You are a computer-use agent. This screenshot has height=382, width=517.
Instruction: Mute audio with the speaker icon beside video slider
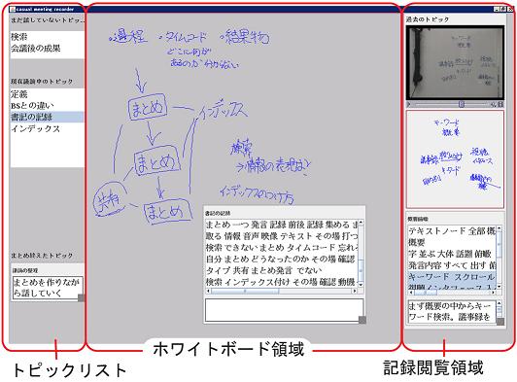(494, 104)
